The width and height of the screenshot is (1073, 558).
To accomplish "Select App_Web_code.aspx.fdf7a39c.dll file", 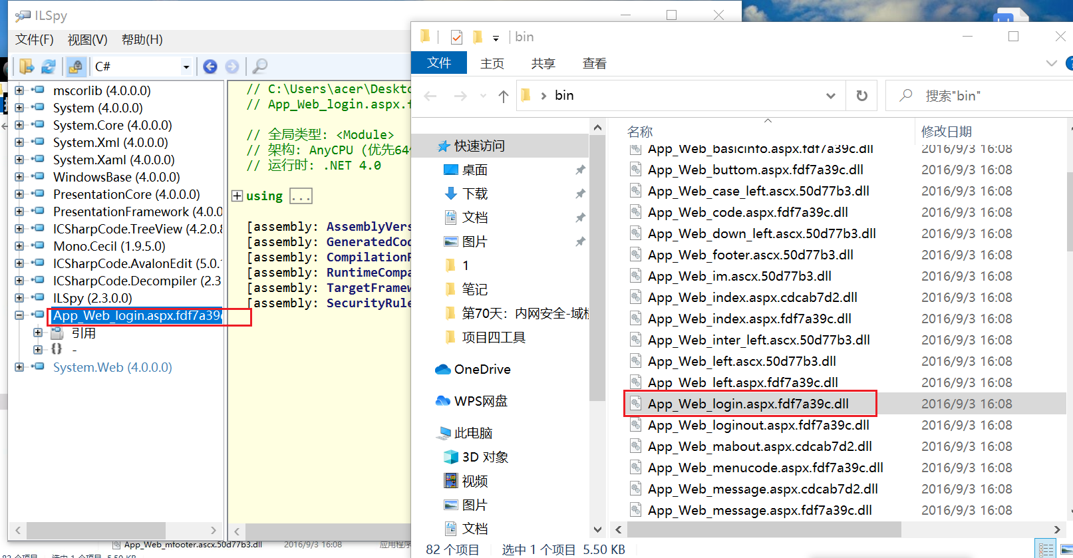I will click(748, 212).
